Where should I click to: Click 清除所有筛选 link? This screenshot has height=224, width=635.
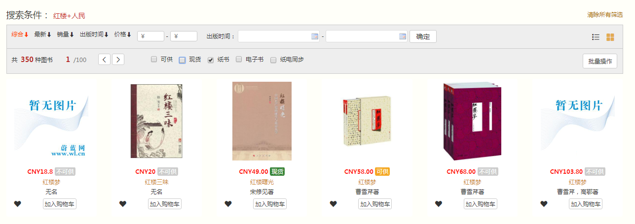(605, 15)
